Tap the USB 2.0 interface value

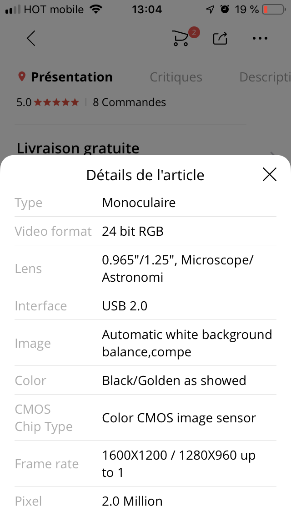[x=125, y=306]
